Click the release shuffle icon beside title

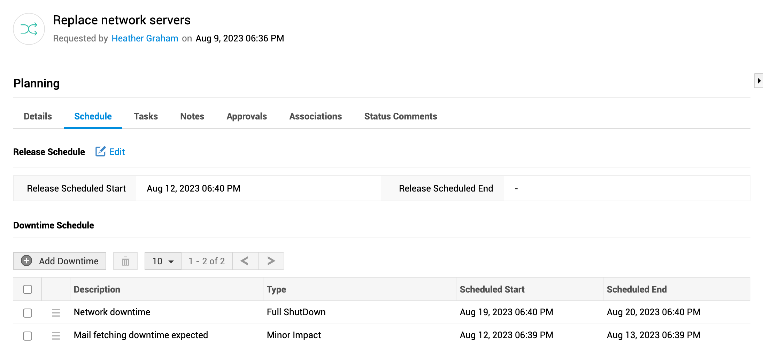[x=29, y=29]
